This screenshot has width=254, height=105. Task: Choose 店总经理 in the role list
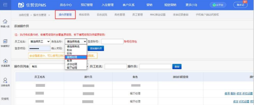click(76, 64)
